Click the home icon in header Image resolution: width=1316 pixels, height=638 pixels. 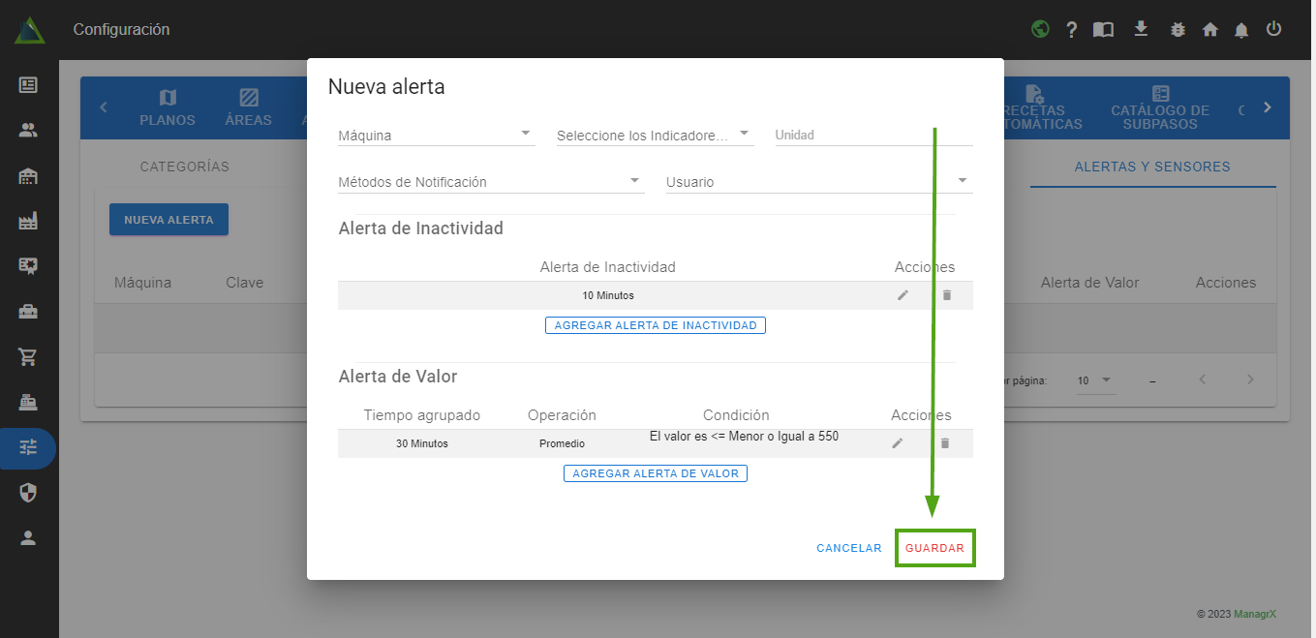1209,30
